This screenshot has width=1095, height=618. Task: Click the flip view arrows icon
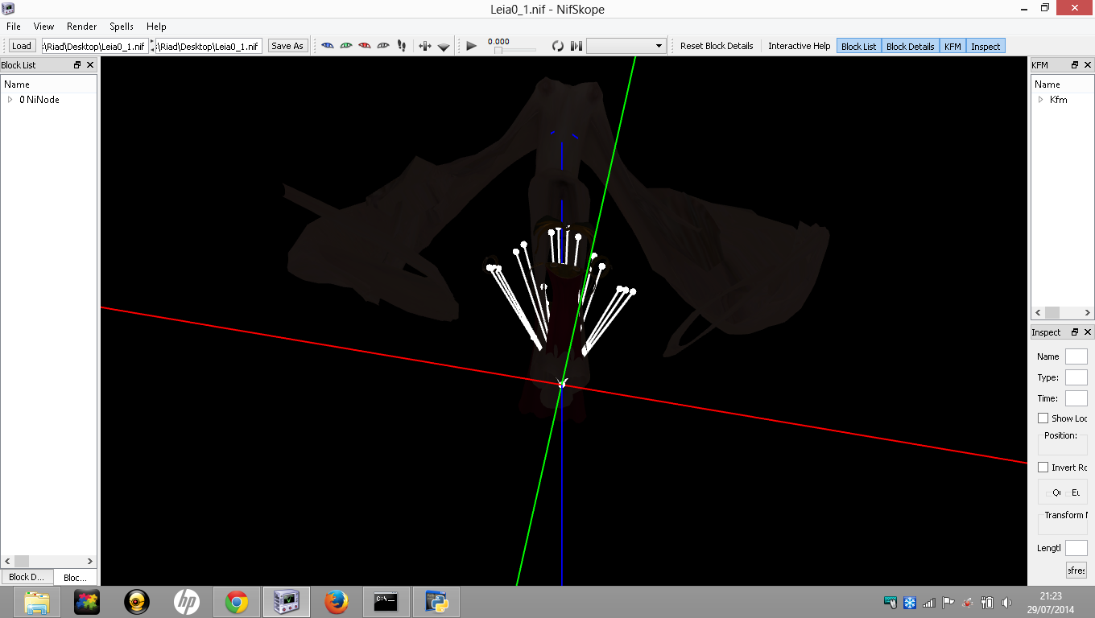(x=425, y=46)
